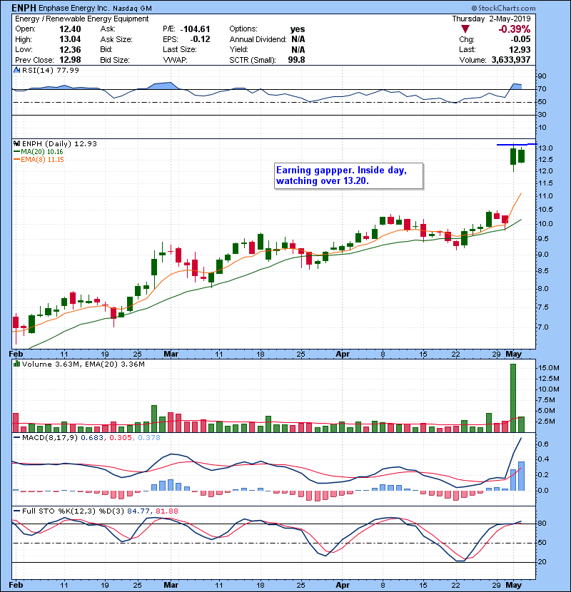This screenshot has width=571, height=592.
Task: Click the percent change -0.39%
Action: click(x=515, y=29)
